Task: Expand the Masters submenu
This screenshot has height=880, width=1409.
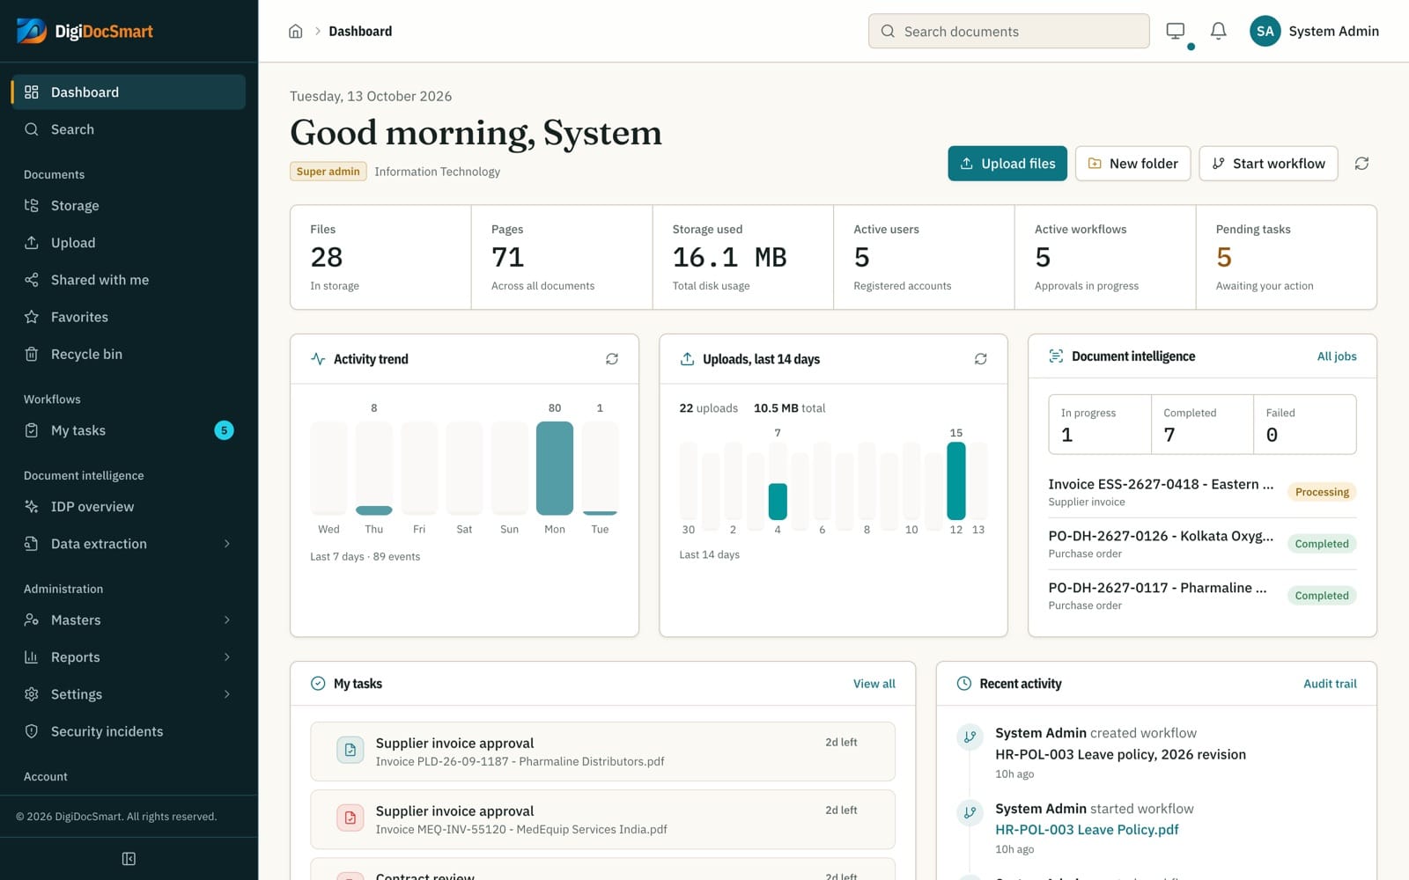Action: pyautogui.click(x=227, y=620)
